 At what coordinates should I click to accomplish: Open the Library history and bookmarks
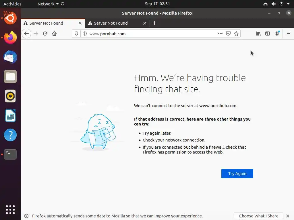pos(258,34)
